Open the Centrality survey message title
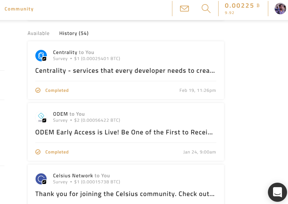 pyautogui.click(x=125, y=71)
